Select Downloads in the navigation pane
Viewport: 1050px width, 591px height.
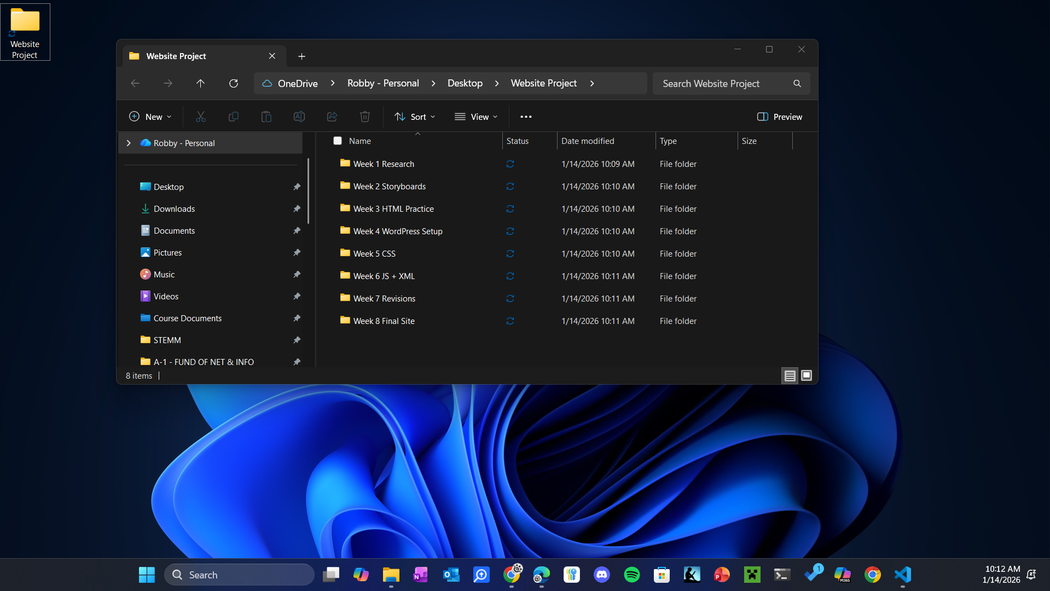[174, 208]
